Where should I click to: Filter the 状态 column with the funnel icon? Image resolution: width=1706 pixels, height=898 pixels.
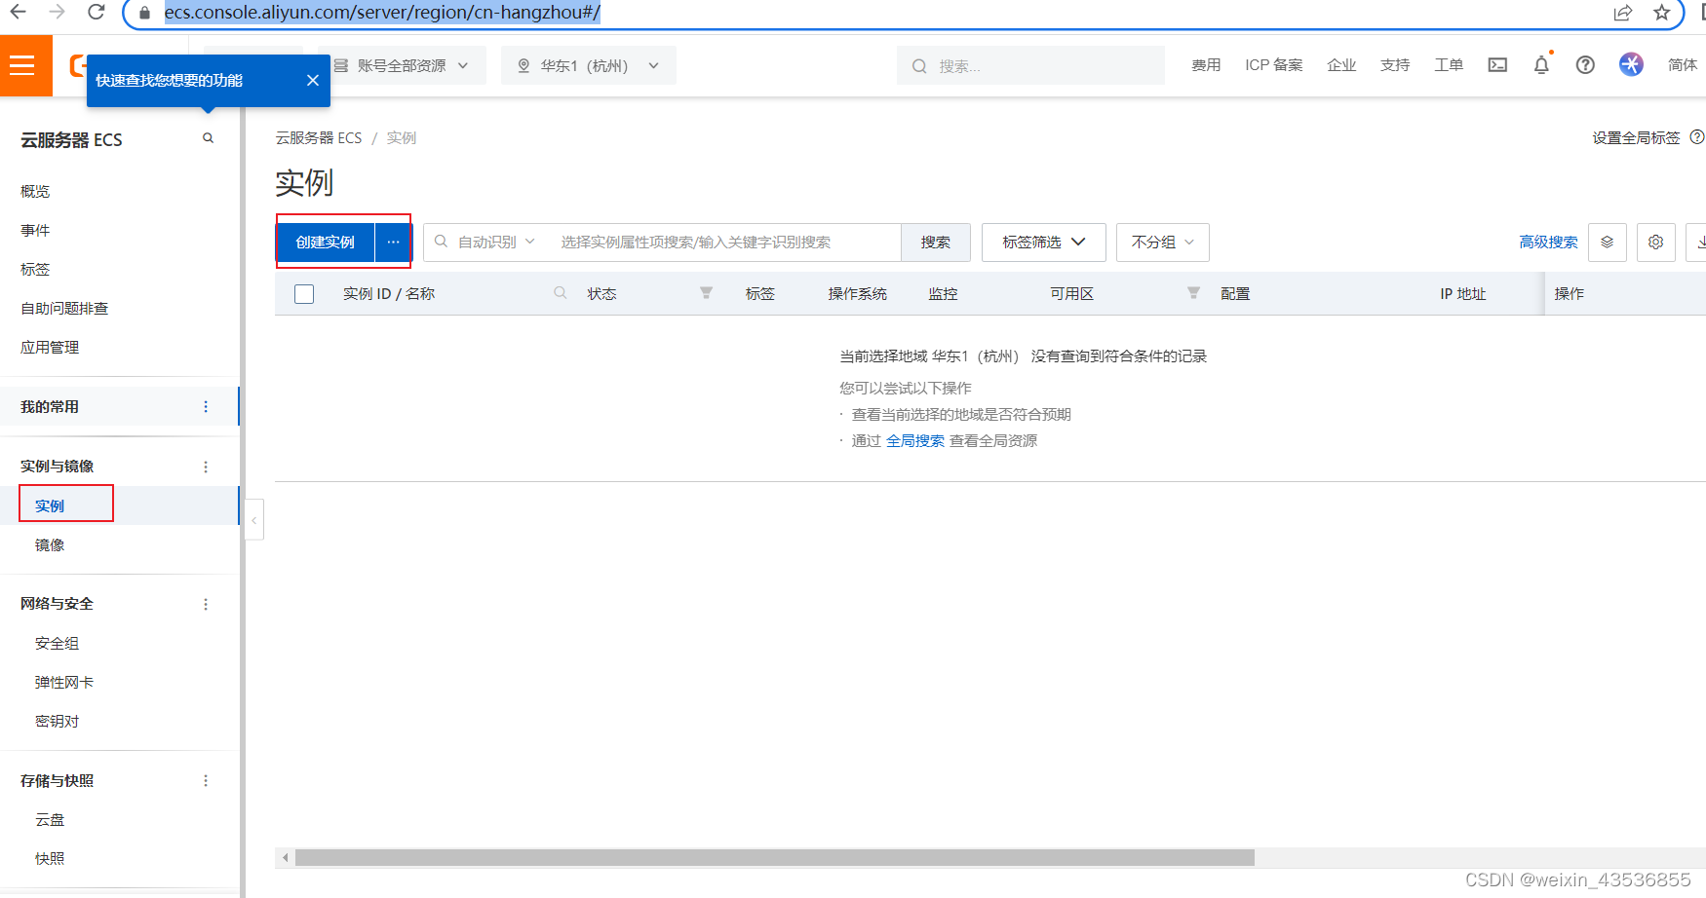click(706, 292)
